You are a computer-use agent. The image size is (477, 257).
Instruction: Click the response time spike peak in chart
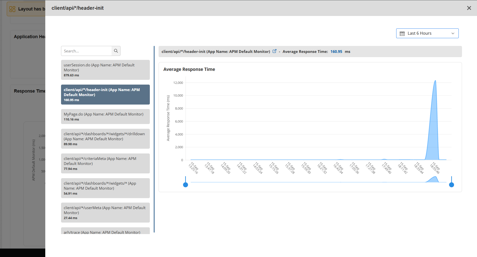pyautogui.click(x=435, y=81)
